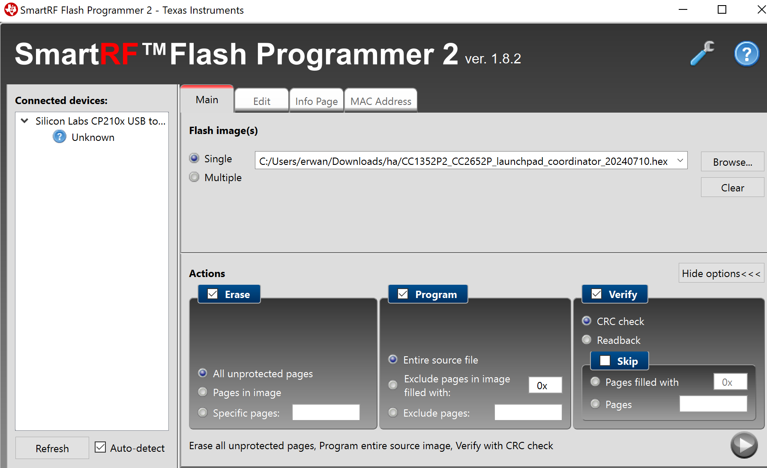This screenshot has height=468, width=767.
Task: Select the Multiple flash images option
Action: (195, 177)
